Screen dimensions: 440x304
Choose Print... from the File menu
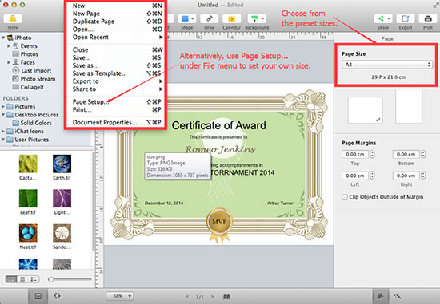tap(116, 109)
